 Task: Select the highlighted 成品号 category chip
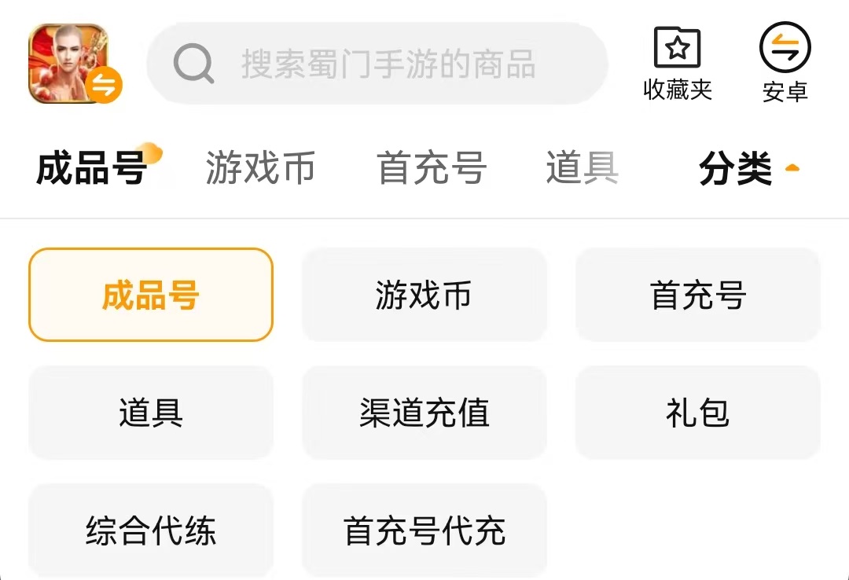point(151,295)
